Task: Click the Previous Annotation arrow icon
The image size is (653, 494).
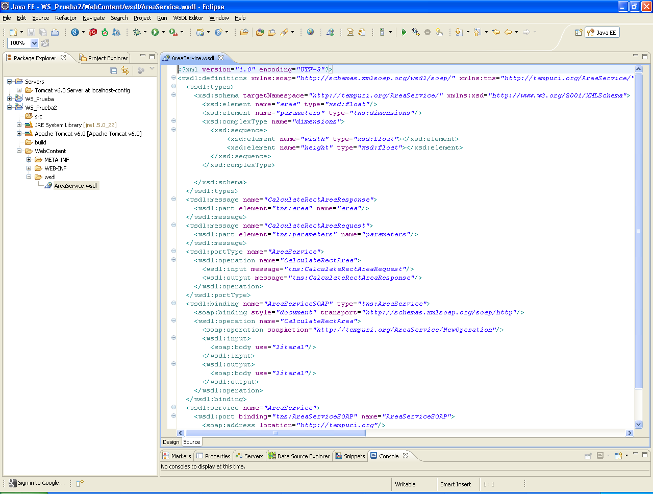Action: point(477,32)
